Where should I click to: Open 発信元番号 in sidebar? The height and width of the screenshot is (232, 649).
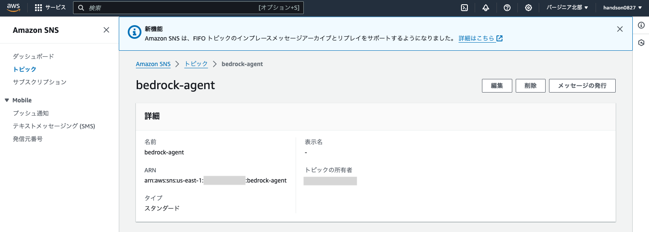[x=28, y=139]
